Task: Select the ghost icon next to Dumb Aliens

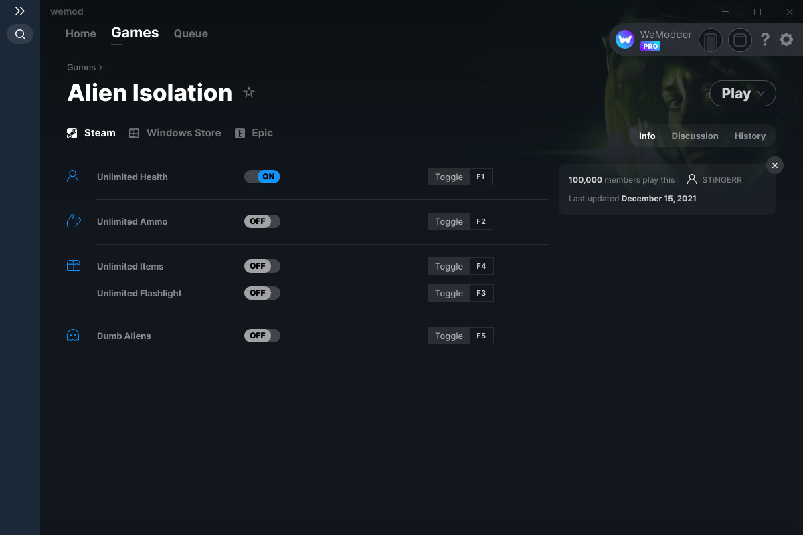Action: coord(73,334)
